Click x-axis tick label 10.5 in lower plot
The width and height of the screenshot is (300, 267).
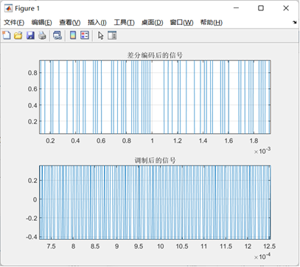click(182, 246)
